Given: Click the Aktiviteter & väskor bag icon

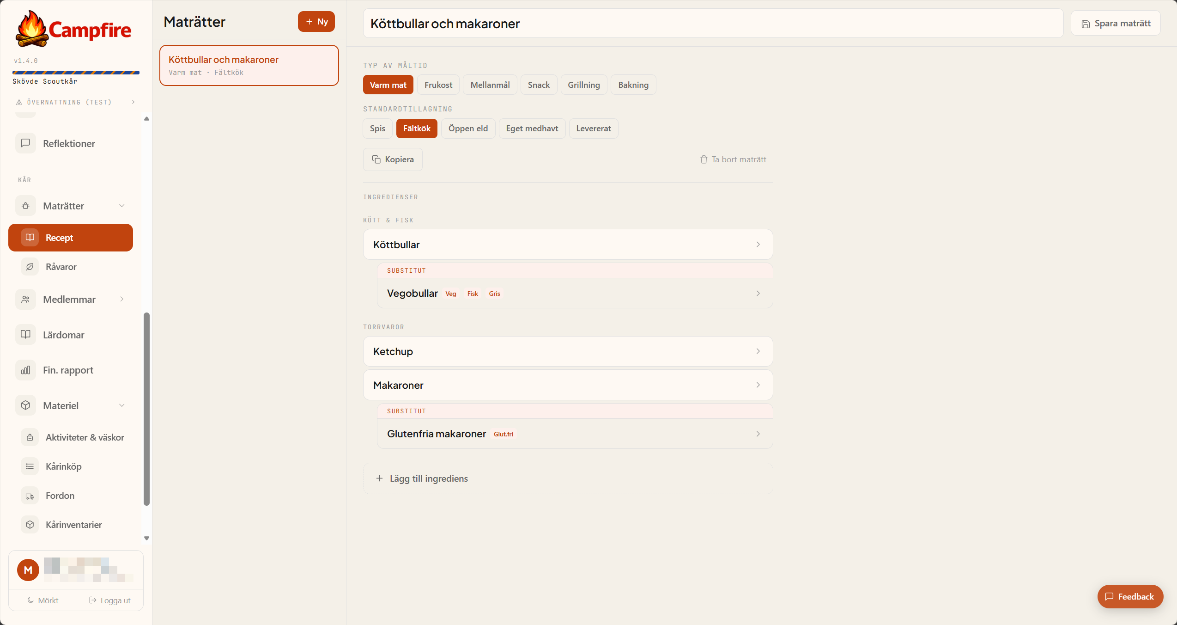Looking at the screenshot, I should [x=30, y=437].
